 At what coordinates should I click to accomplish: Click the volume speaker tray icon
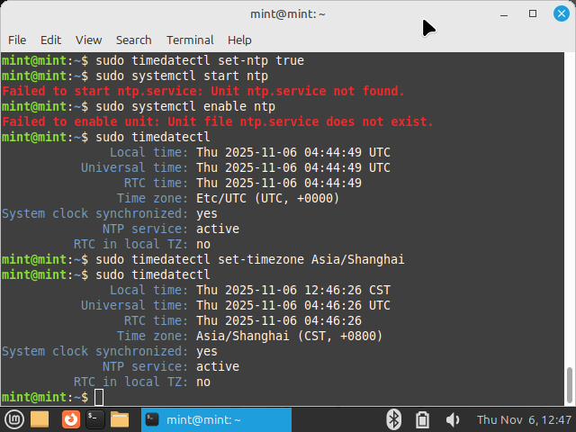(x=453, y=419)
